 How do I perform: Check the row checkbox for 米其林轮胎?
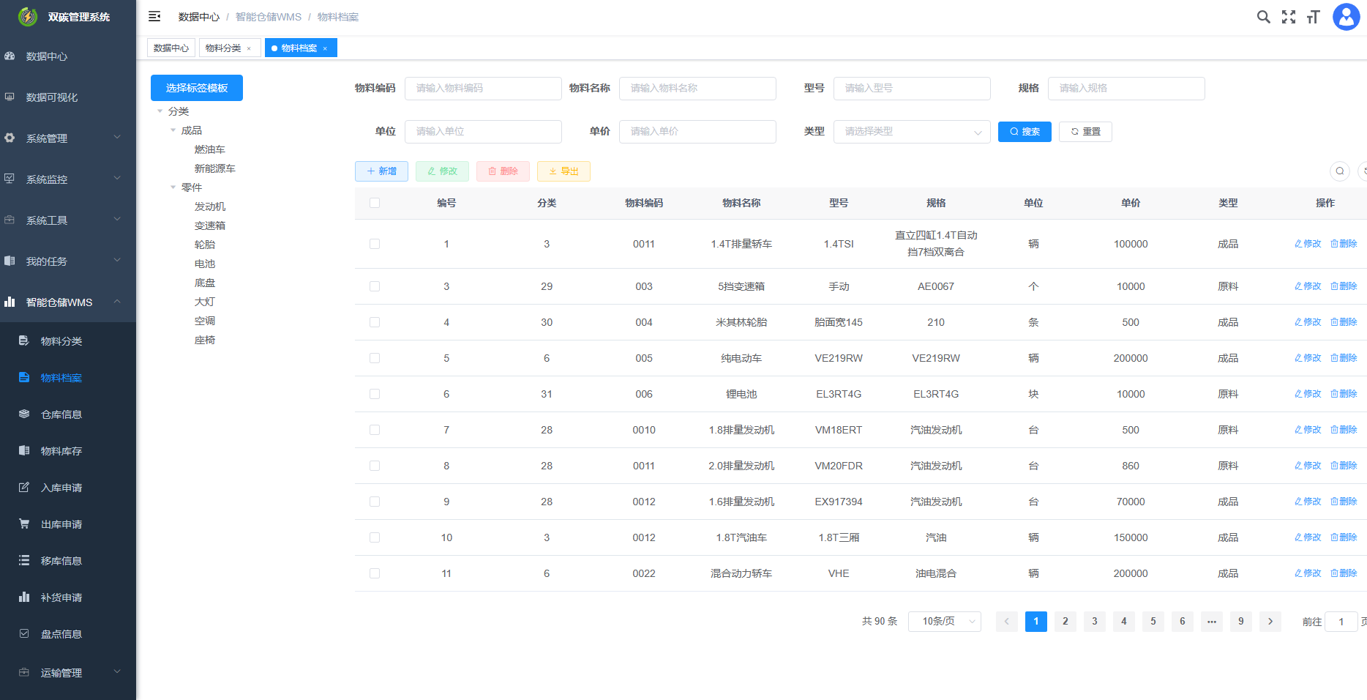(x=375, y=322)
